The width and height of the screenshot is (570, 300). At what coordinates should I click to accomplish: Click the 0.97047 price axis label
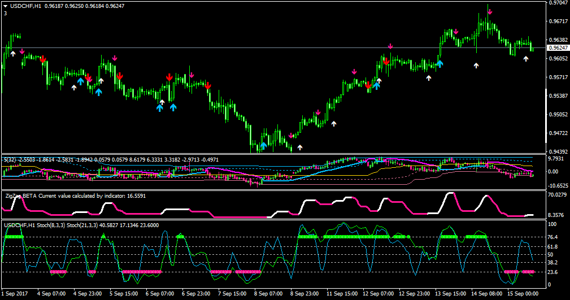click(558, 3)
